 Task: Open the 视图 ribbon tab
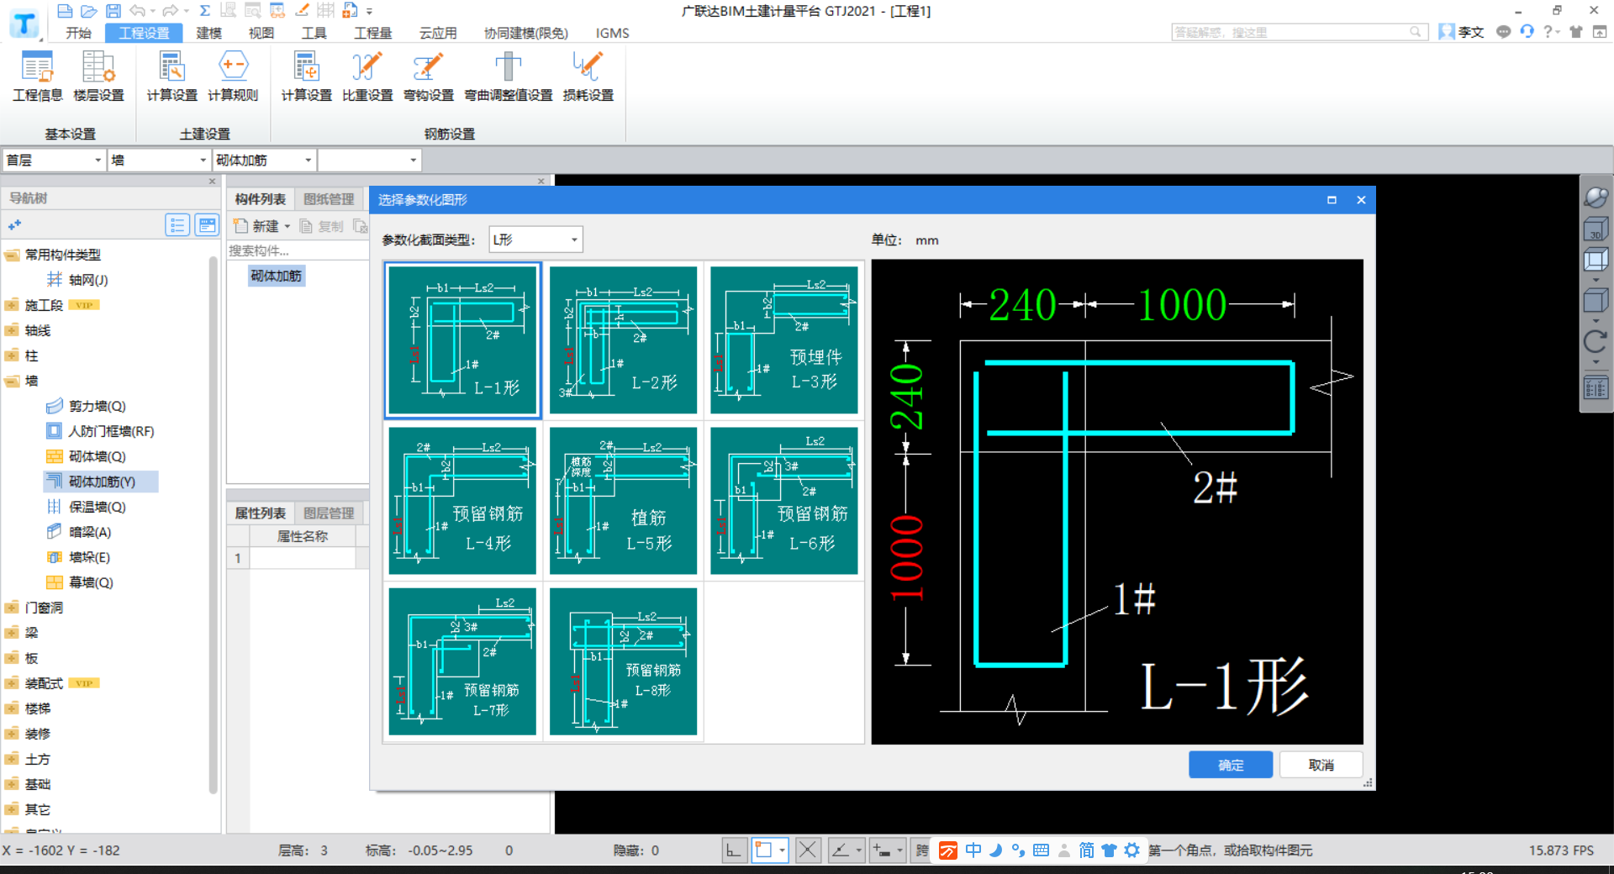(x=261, y=33)
